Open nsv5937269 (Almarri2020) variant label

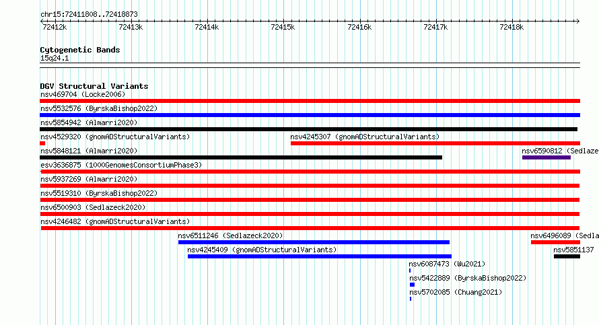pos(89,179)
